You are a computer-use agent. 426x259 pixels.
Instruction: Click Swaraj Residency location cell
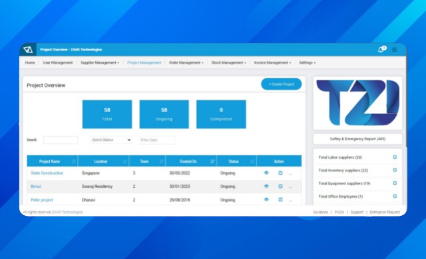[97, 187]
